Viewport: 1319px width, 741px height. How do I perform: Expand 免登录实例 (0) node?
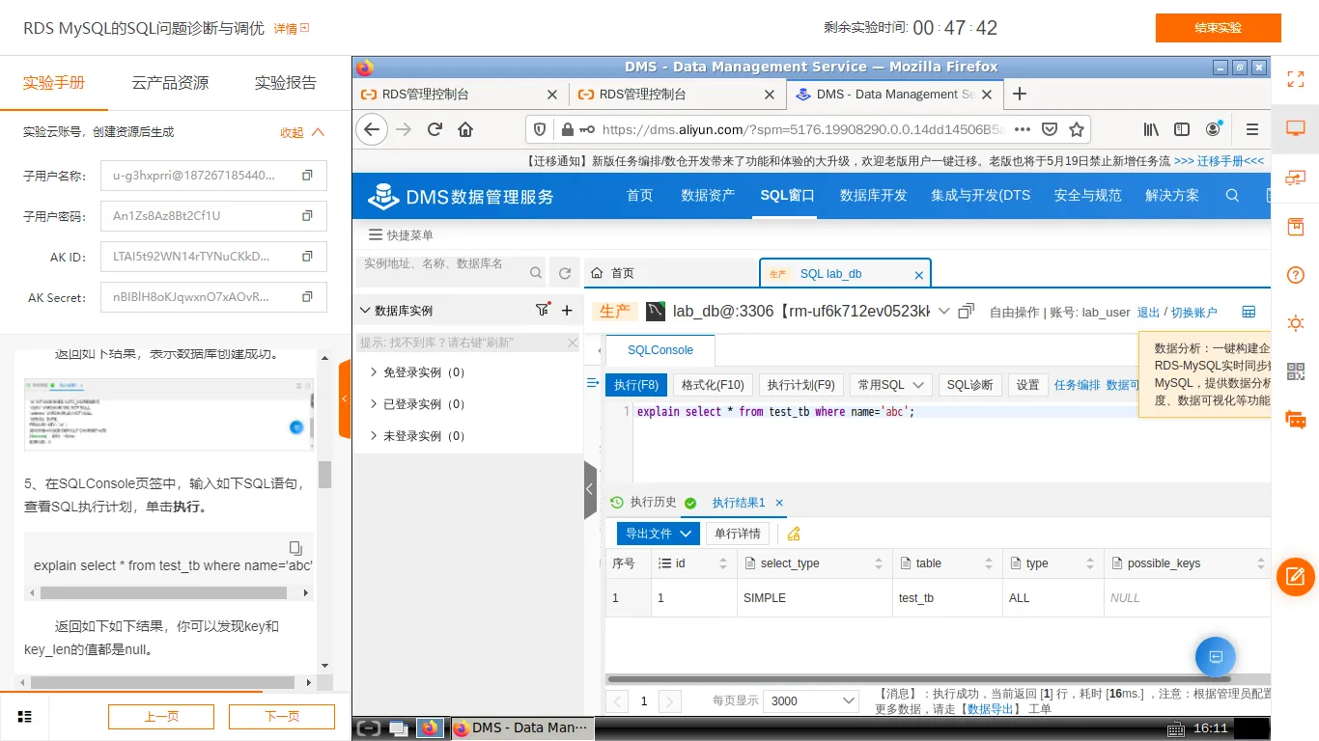(x=374, y=371)
